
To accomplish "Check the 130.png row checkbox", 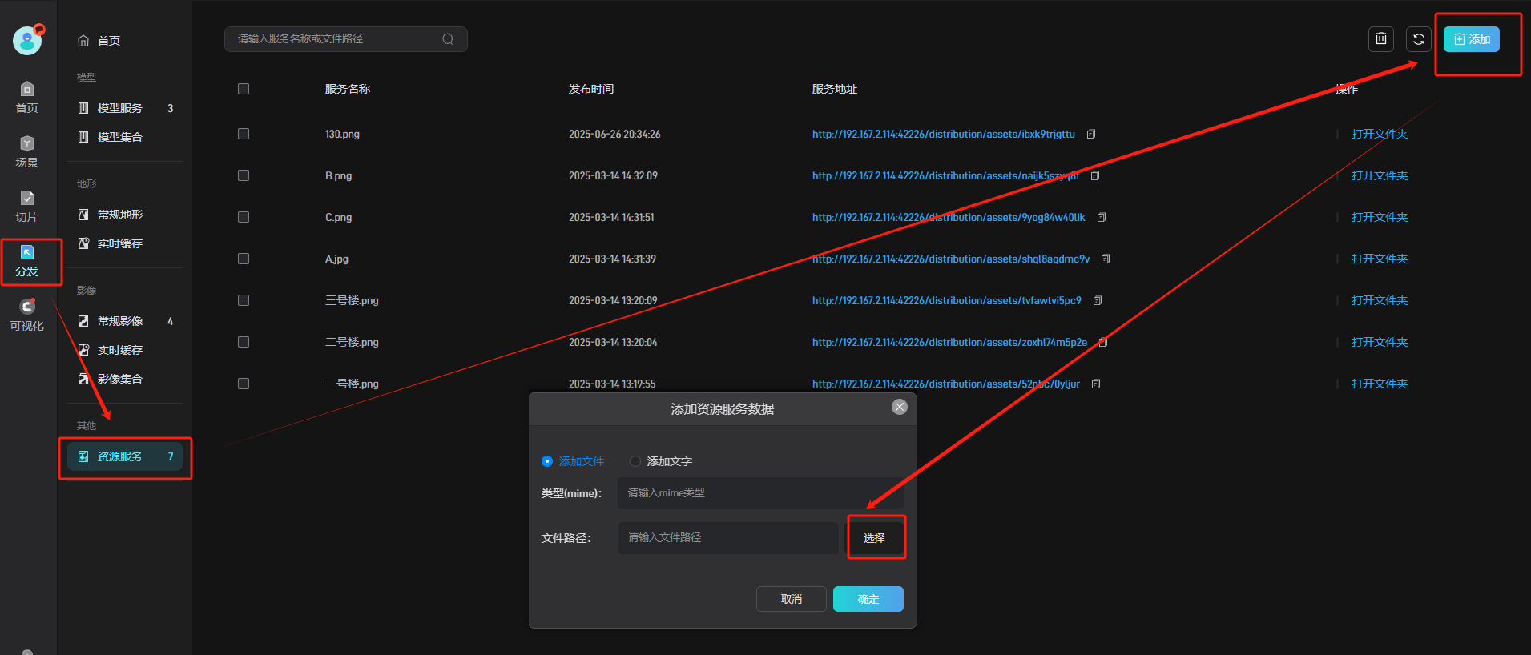I will click(x=244, y=134).
